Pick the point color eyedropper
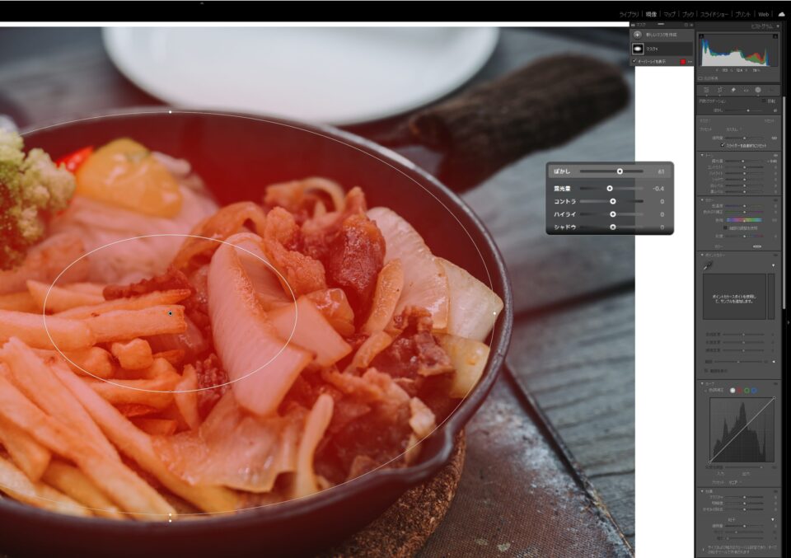This screenshot has height=558, width=791. click(x=706, y=266)
